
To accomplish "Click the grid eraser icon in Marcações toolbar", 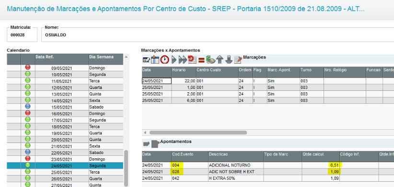I will pyautogui.click(x=146, y=60).
